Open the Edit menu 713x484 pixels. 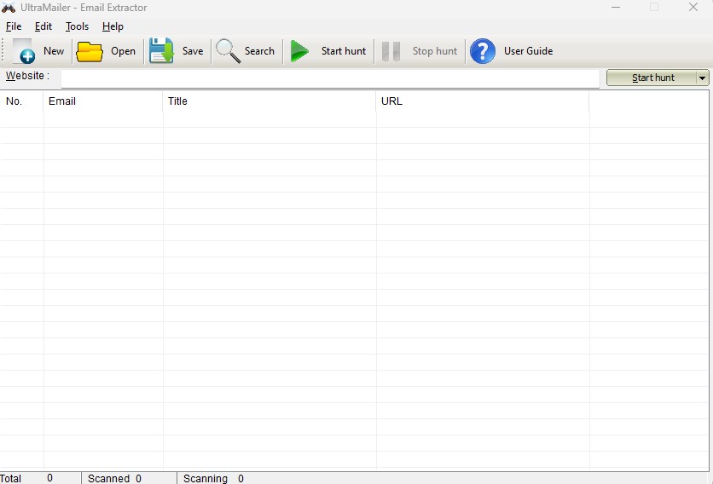tap(43, 26)
